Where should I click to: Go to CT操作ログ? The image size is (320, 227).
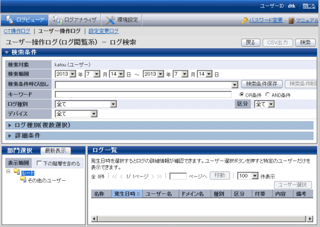tap(17, 31)
